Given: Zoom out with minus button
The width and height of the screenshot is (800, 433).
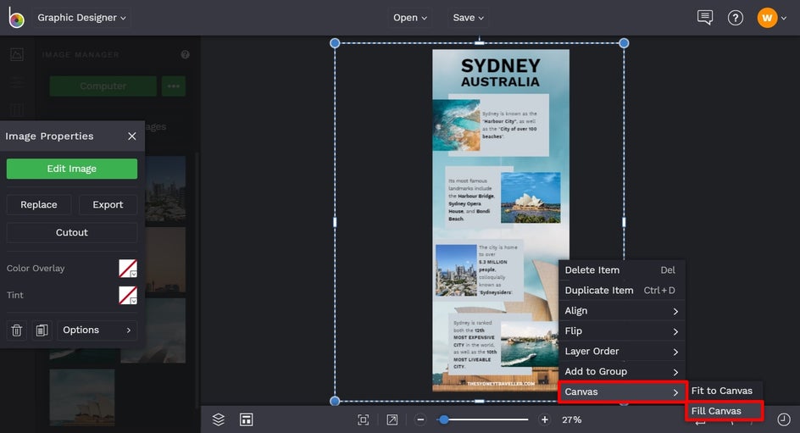Looking at the screenshot, I should [420, 419].
